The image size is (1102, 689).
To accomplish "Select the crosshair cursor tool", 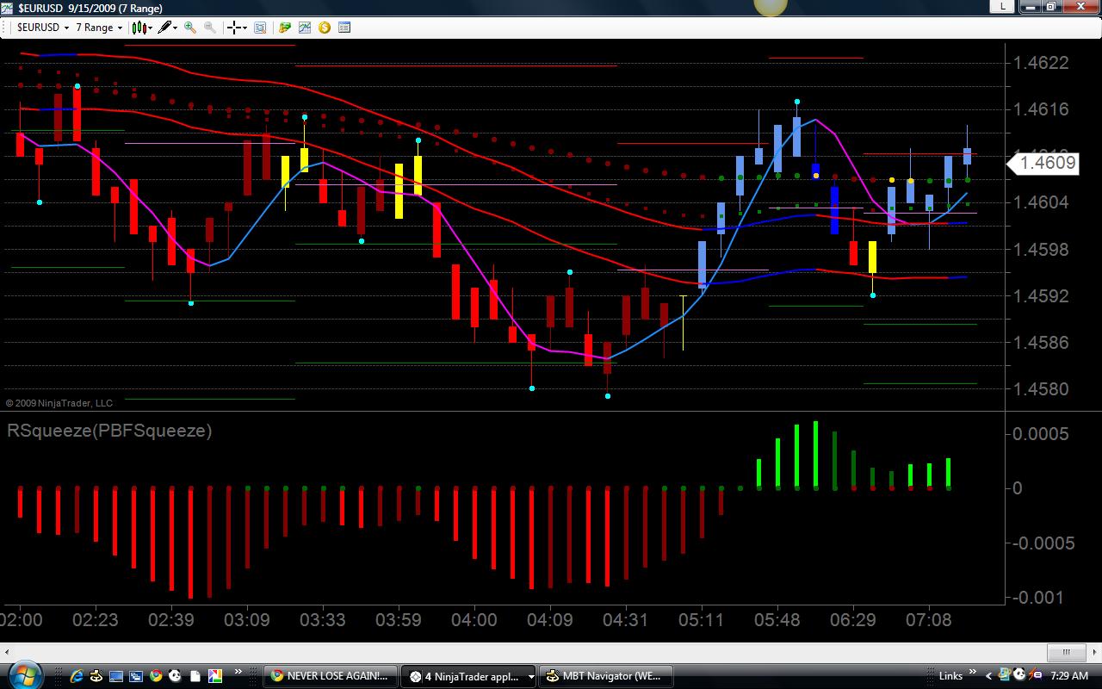I will 232,28.
